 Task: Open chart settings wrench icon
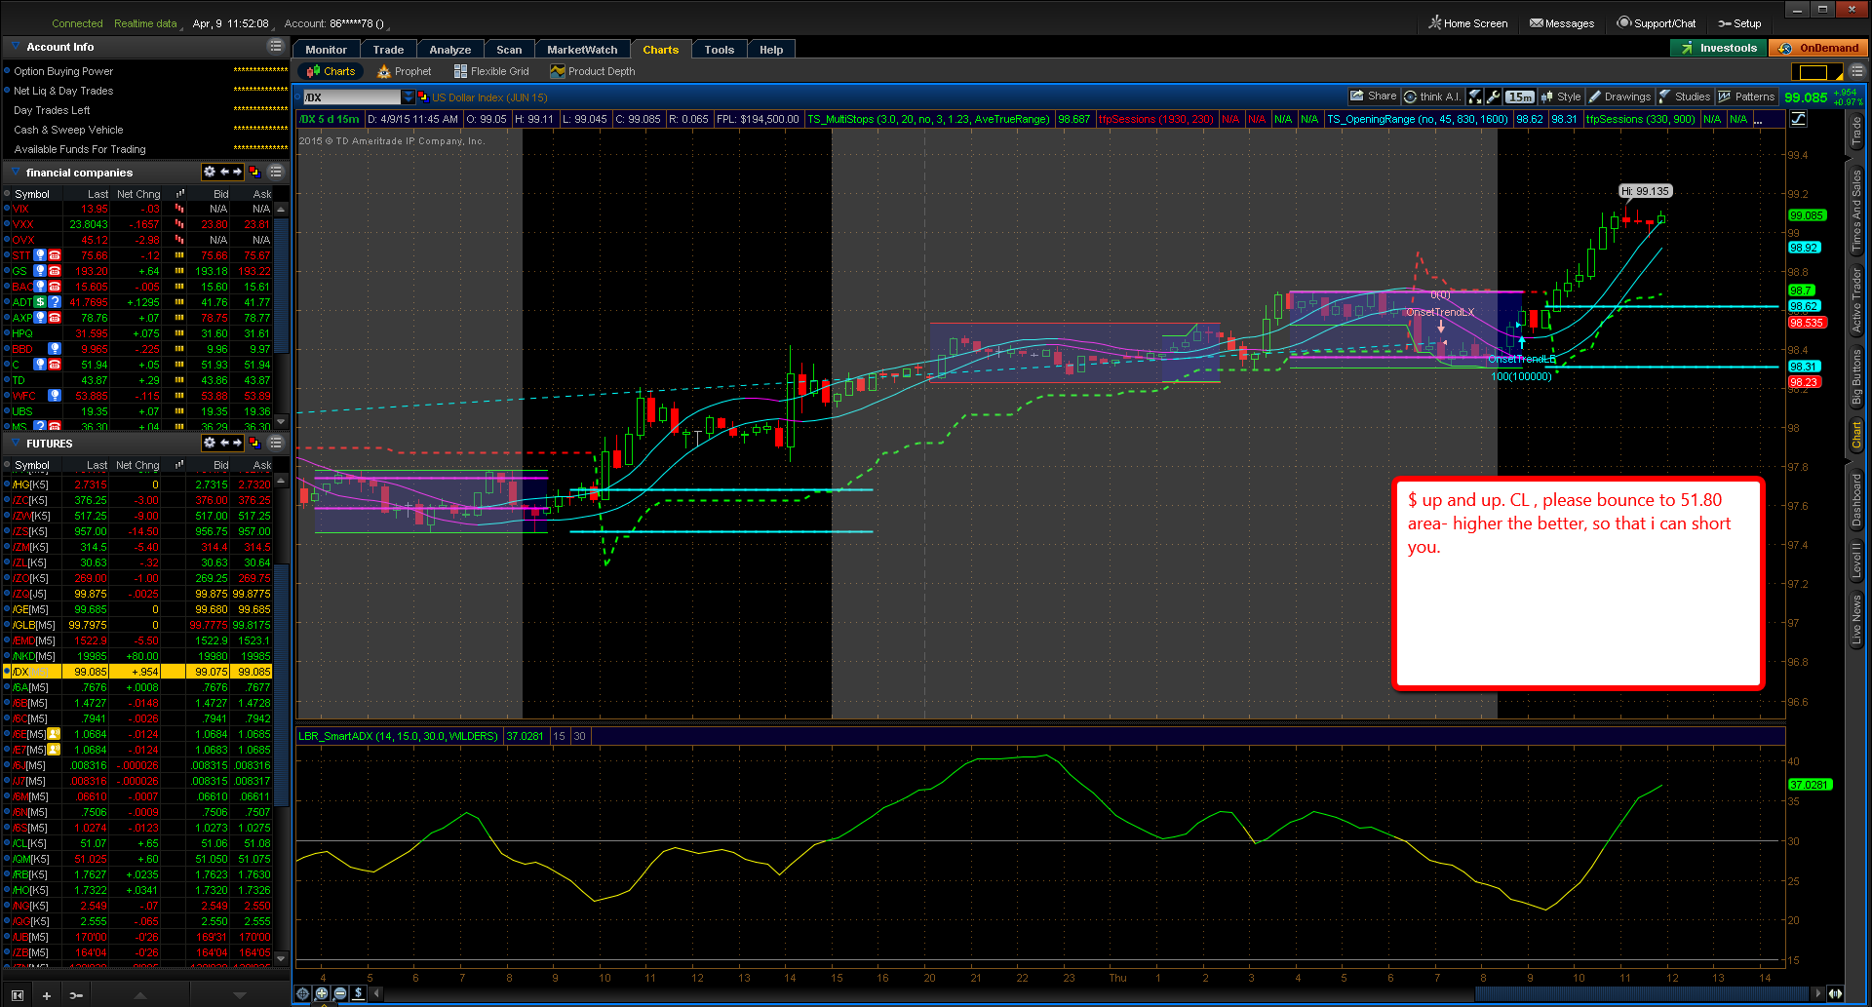coord(1493,97)
